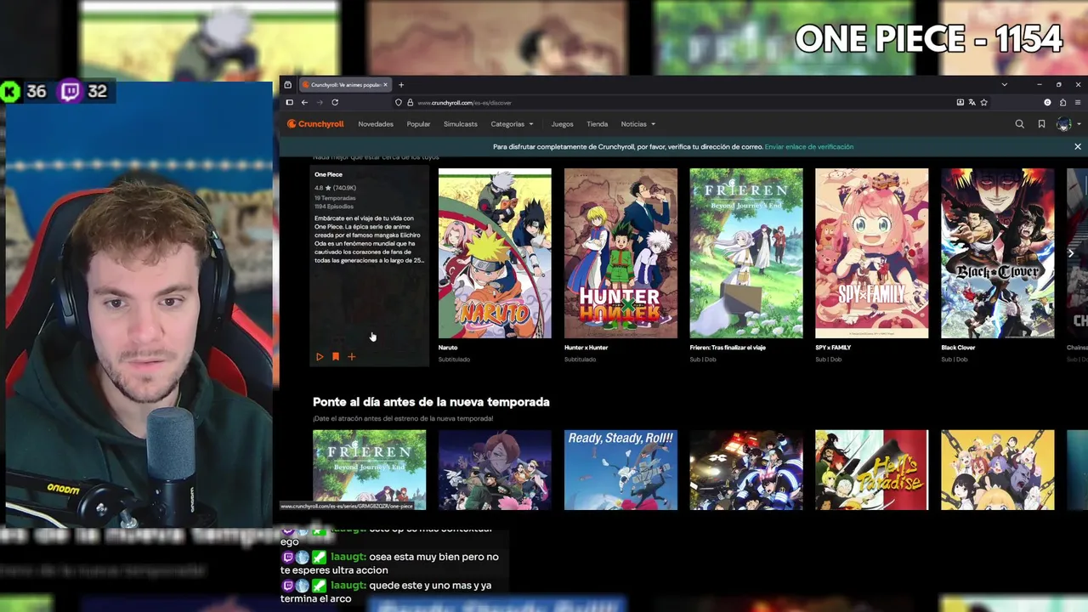Open the SPY x FAMILY poster

(872, 253)
